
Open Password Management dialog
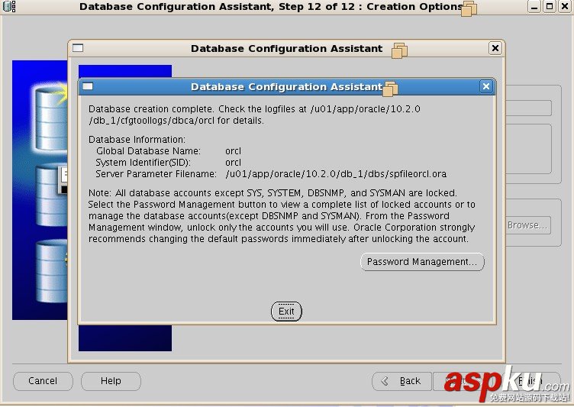[422, 262]
